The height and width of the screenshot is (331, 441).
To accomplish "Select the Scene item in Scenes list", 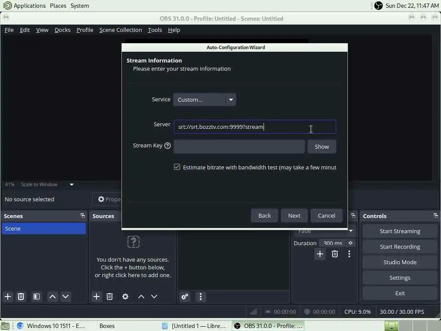I will (44, 228).
